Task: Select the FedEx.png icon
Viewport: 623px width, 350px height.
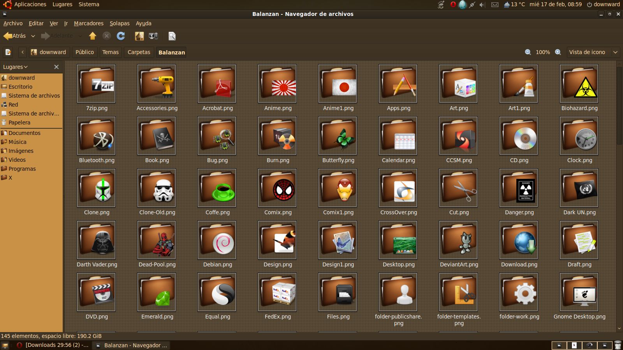Action: click(277, 292)
